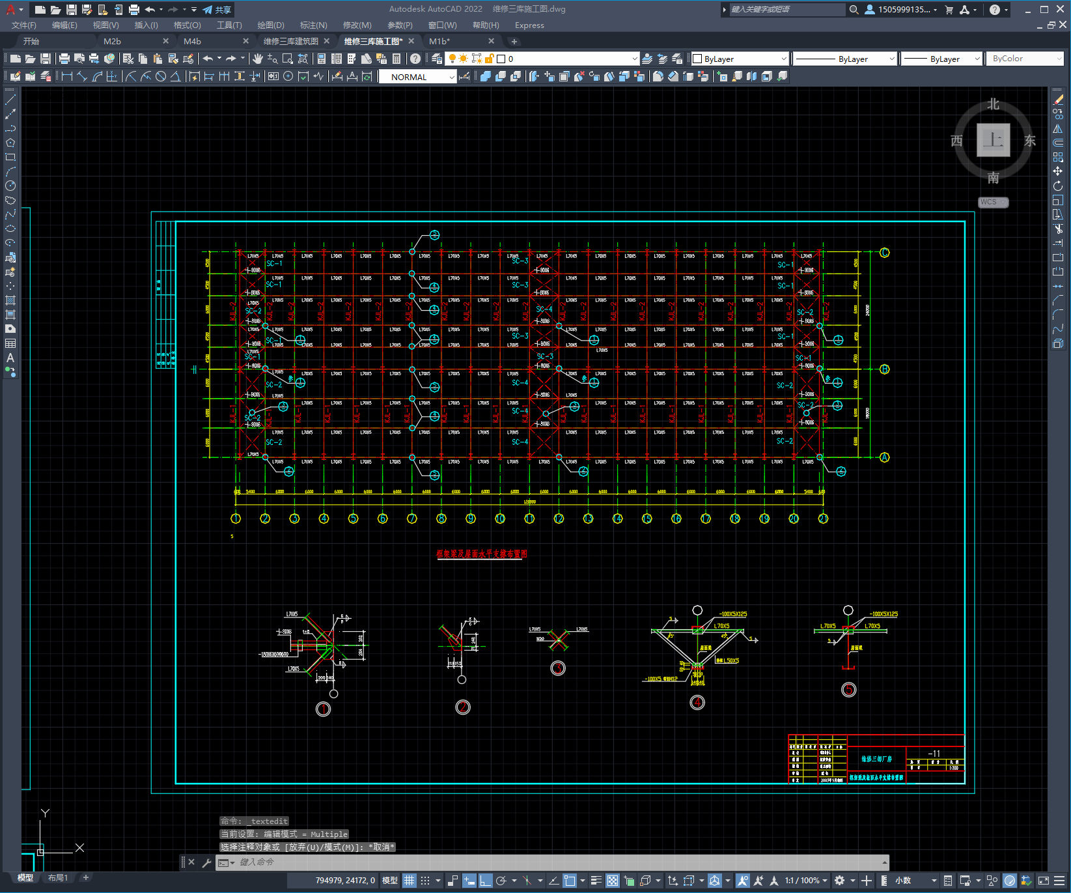
Task: Click the keyword search box in the title bar
Action: pyautogui.click(x=786, y=10)
